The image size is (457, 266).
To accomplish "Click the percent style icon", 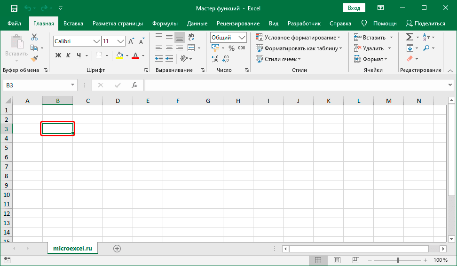I will coord(231,48).
